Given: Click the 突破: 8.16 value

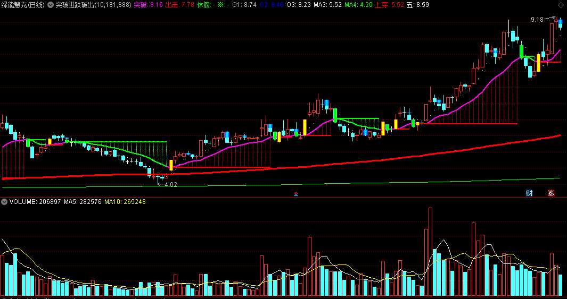Looking at the screenshot, I should (x=148, y=5).
